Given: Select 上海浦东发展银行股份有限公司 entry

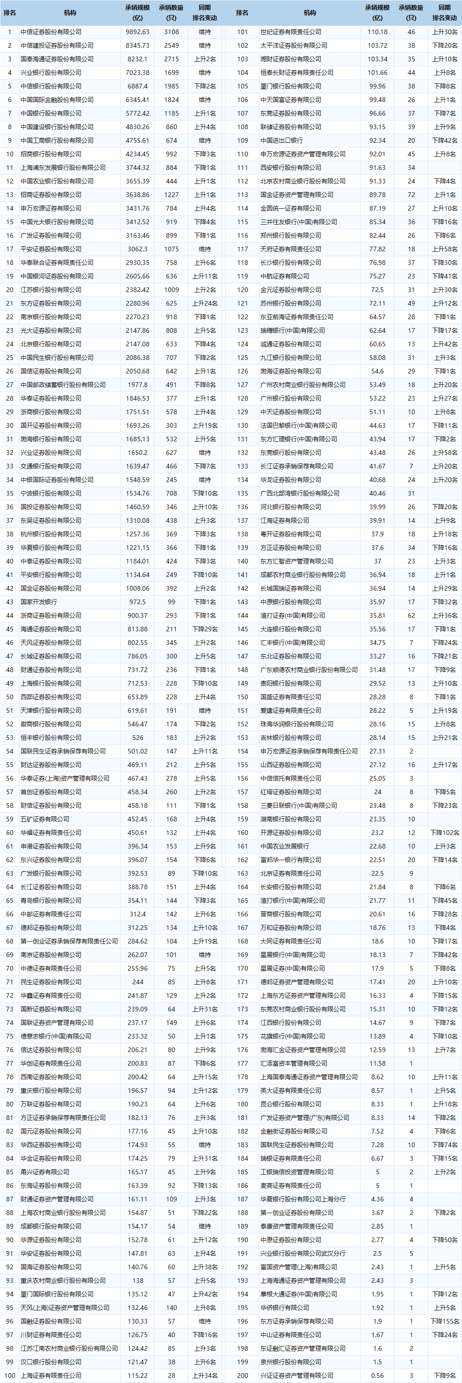Looking at the screenshot, I should pyautogui.click(x=63, y=168).
